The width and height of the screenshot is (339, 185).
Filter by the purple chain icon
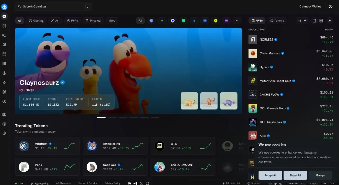226,21
